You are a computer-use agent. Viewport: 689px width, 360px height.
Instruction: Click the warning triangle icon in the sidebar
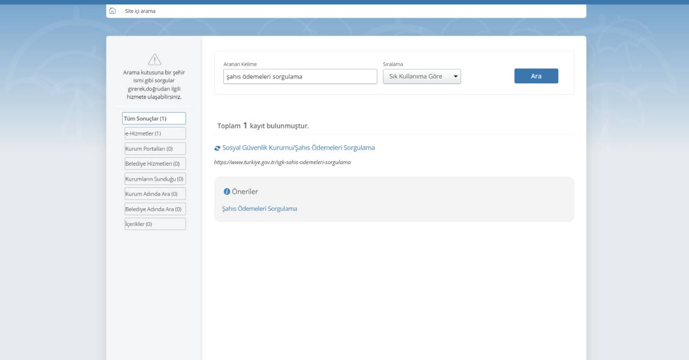[154, 60]
